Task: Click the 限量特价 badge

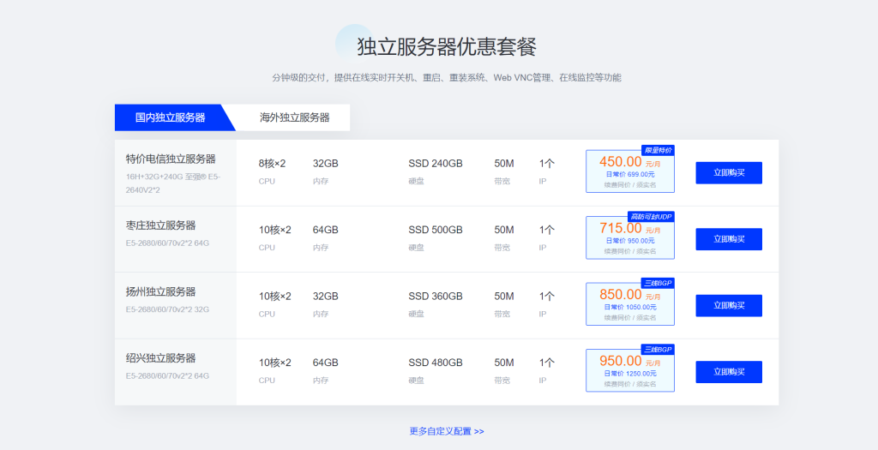Action: pos(658,151)
